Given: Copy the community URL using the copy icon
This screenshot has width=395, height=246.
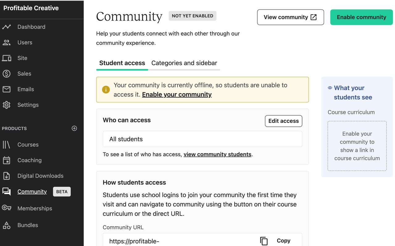Looking at the screenshot, I should (264, 241).
